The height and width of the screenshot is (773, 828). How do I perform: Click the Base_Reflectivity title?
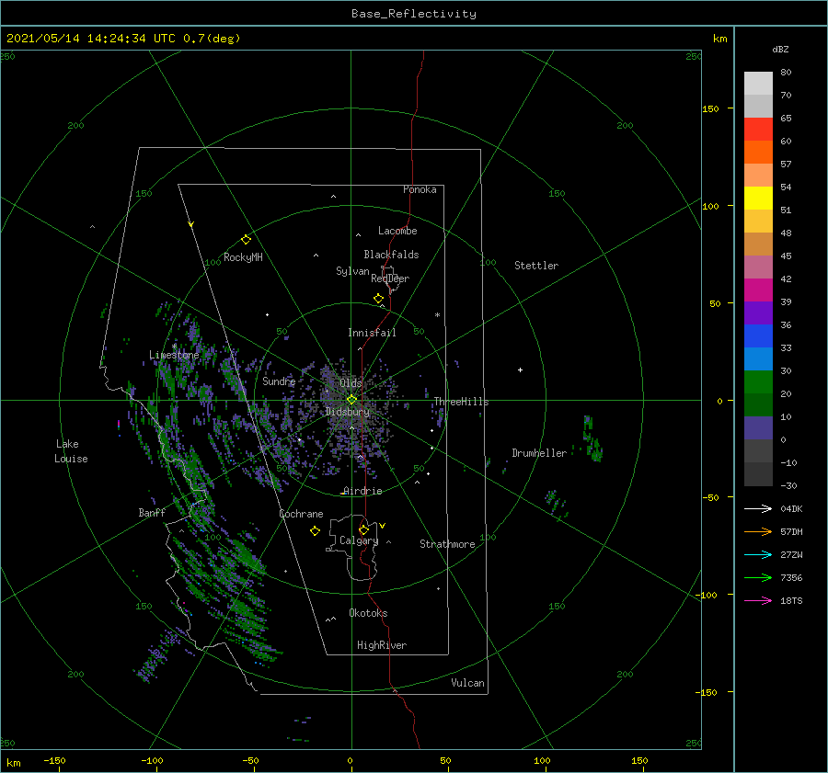click(414, 14)
